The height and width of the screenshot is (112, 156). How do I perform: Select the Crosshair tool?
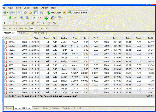10,23
